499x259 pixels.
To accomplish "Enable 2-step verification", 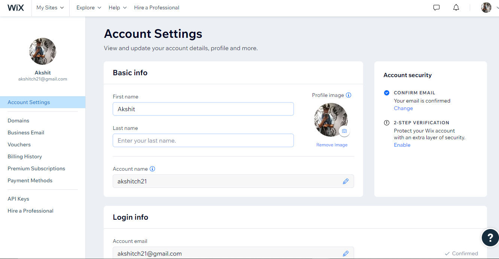I will [402, 145].
